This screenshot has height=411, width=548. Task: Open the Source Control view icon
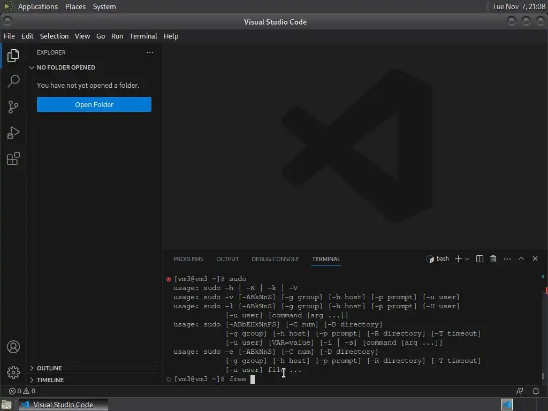(x=13, y=107)
